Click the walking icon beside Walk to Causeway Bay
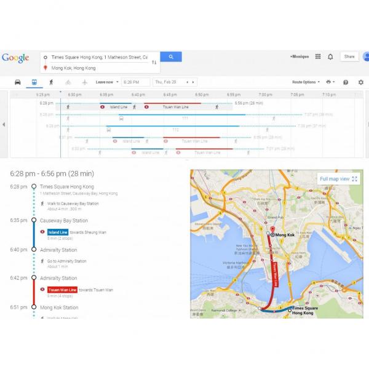Image resolution: width=369 pixels, height=369 pixels. pos(42,204)
